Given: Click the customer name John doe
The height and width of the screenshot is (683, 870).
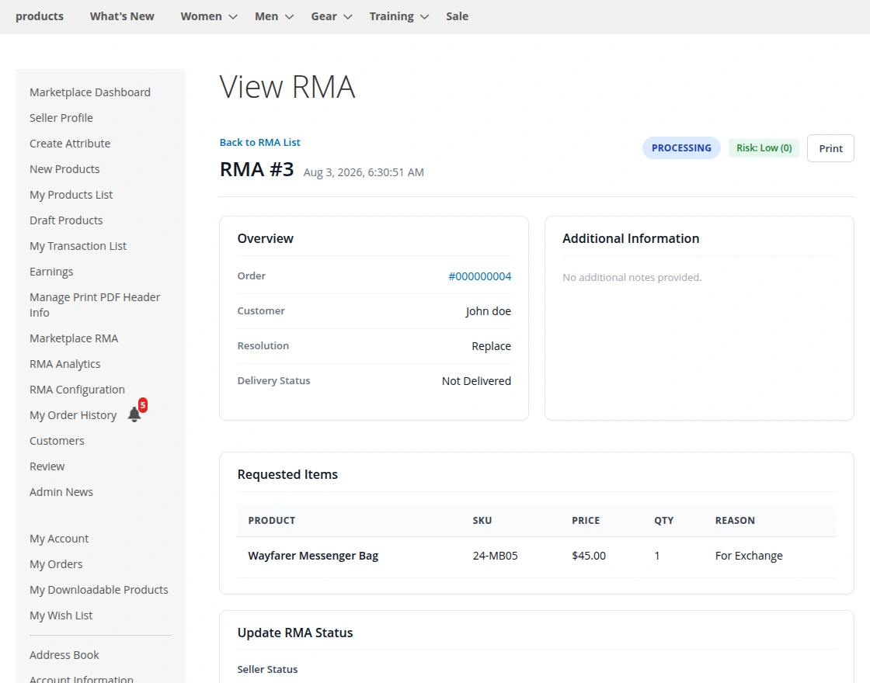Looking at the screenshot, I should (x=489, y=311).
